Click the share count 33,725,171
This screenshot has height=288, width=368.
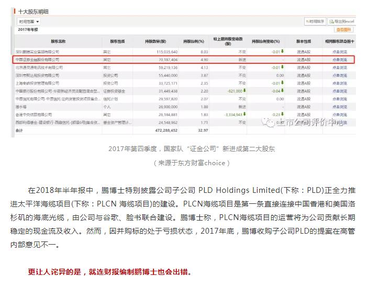click(x=168, y=83)
